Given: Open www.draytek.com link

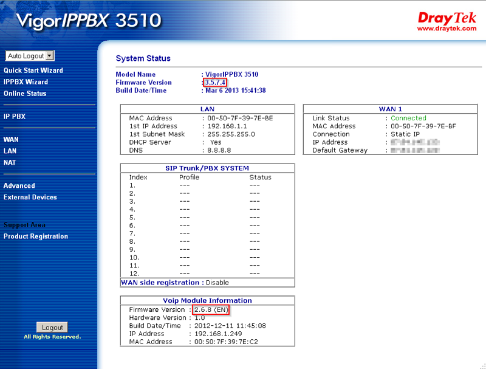Looking at the screenshot, I should [447, 29].
